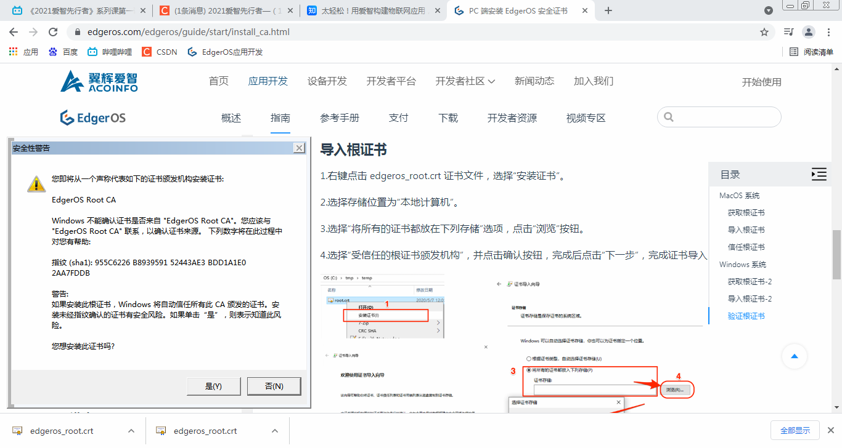Click the back-to-top arrow button
Viewport: 842px width, 448px height.
795,356
